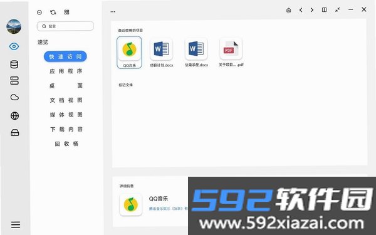Open the cloud icon in sidebar

pyautogui.click(x=14, y=97)
